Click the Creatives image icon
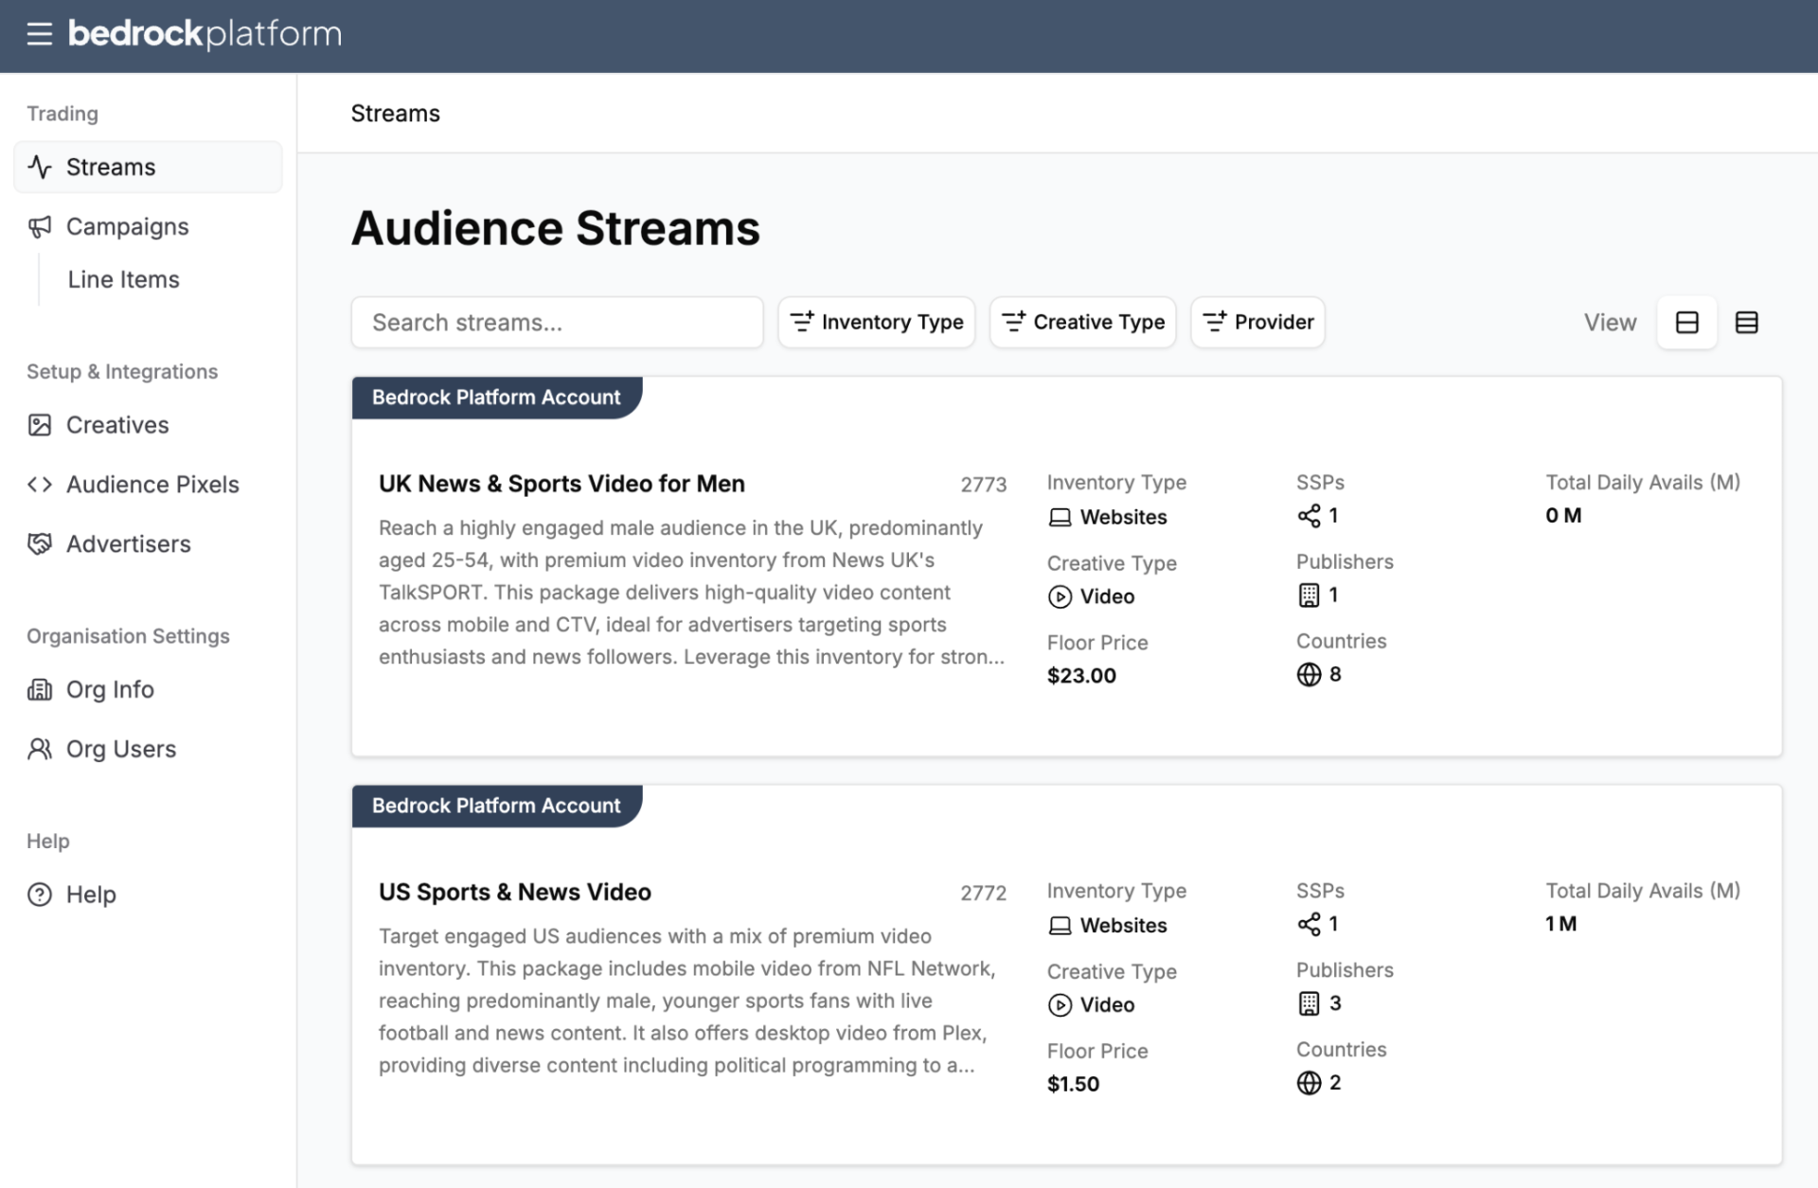The image size is (1818, 1188). (40, 425)
